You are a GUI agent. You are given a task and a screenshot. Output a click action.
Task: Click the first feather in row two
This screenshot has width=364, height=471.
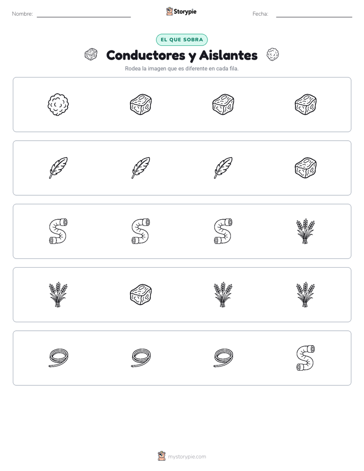coord(58,168)
